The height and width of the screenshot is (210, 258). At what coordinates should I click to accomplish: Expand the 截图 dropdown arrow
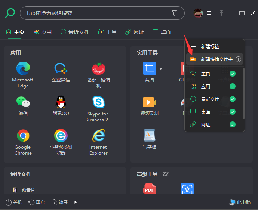pos(161,69)
